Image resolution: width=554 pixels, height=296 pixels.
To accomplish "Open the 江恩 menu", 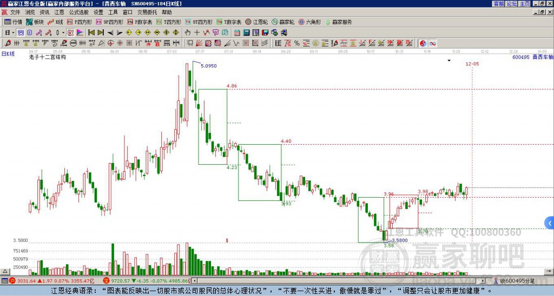I will click(x=59, y=12).
